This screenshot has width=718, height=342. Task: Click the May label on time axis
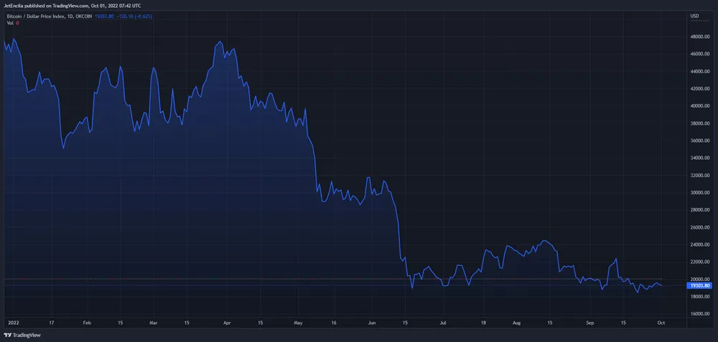[299, 323]
